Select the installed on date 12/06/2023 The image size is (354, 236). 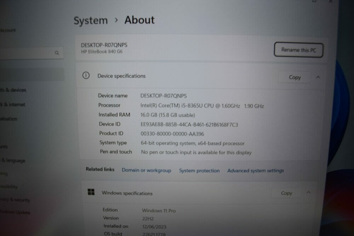coord(154,227)
